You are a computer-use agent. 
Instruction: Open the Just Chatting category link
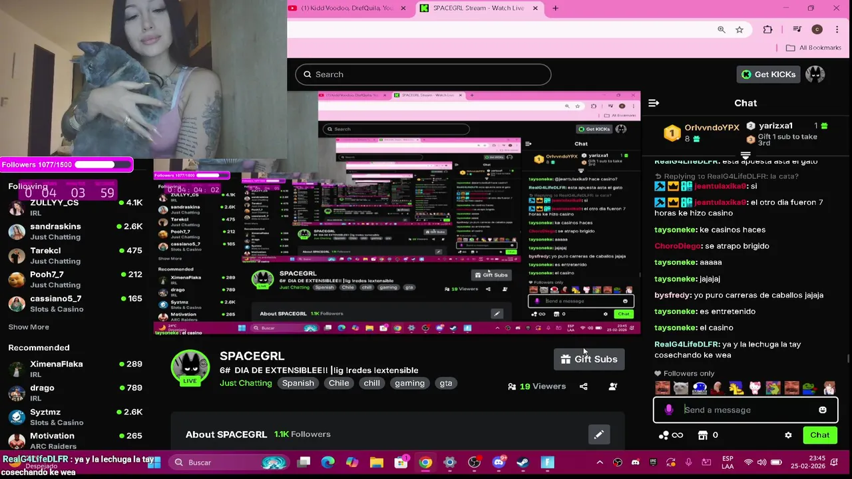tap(246, 383)
